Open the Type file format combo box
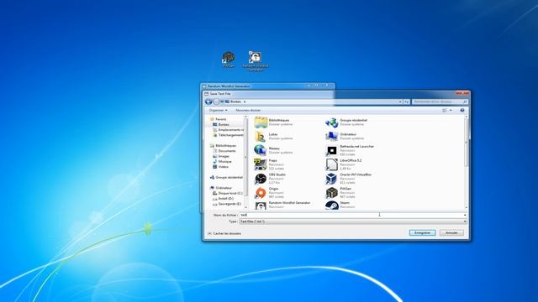Image resolution: width=538 pixels, height=302 pixels. point(353,221)
